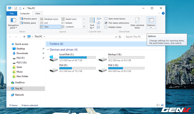The height and width of the screenshot is (114, 194).
Task: Open FILE 2 (G:) drive tile
Action: [122, 68]
